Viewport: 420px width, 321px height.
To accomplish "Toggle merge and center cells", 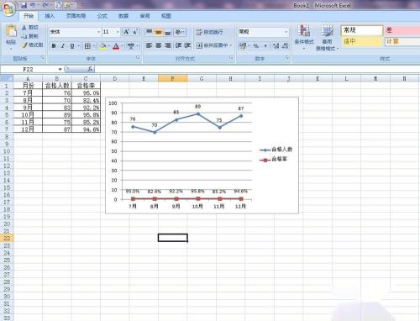I will (212, 45).
